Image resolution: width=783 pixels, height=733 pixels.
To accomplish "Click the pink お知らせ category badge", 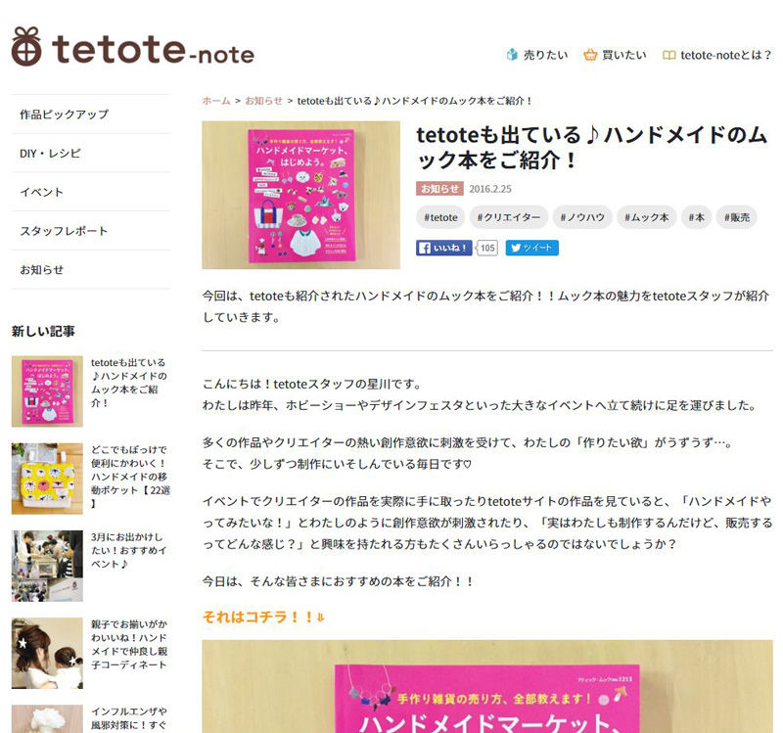I will (439, 189).
